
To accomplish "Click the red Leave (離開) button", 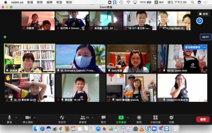I will click(203, 120).
